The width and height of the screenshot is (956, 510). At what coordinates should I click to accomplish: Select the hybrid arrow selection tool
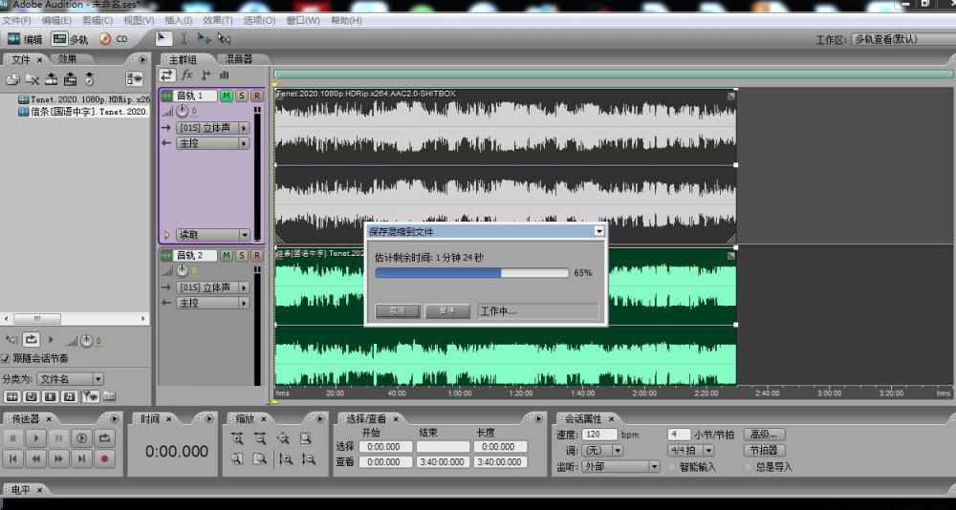coord(164,38)
